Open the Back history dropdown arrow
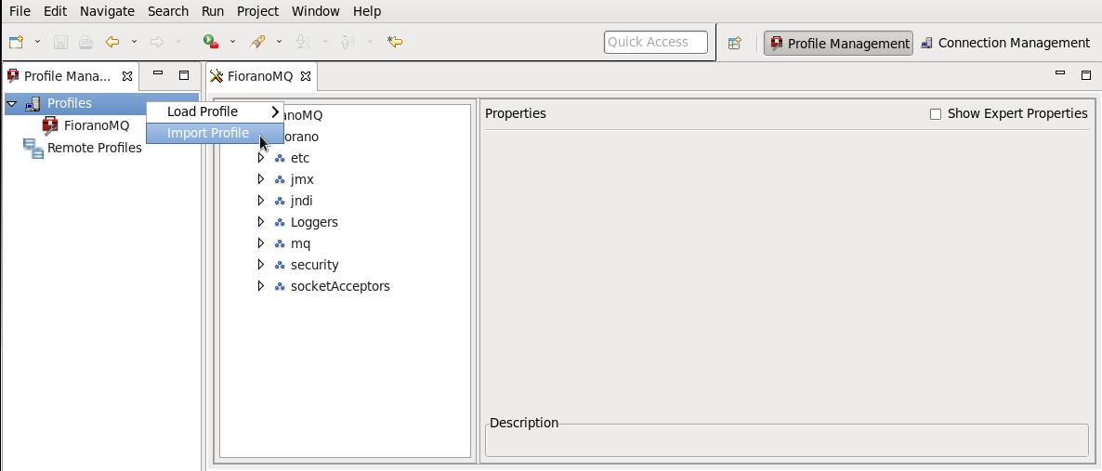 [134, 42]
